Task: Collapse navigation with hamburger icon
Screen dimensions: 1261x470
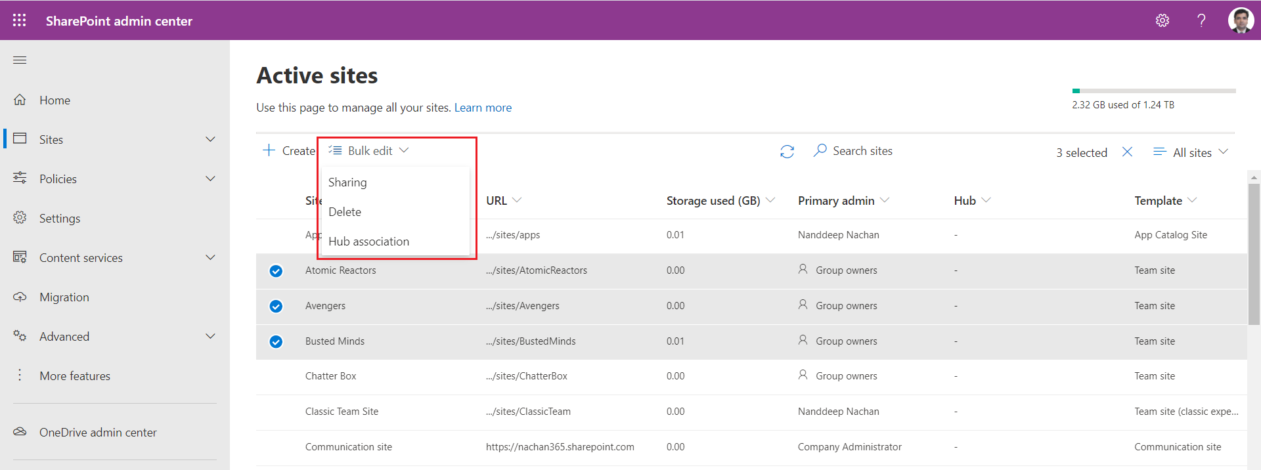Action: (x=20, y=60)
